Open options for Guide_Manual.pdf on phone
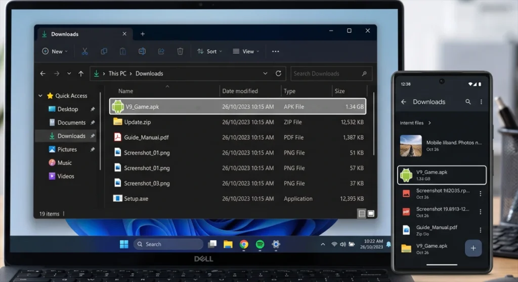Image resolution: width=518 pixels, height=282 pixels. tap(481, 230)
